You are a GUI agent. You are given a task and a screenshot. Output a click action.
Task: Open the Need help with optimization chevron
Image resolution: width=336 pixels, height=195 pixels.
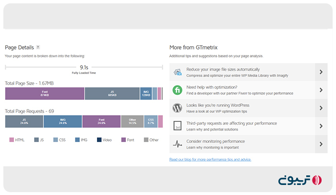321,90
